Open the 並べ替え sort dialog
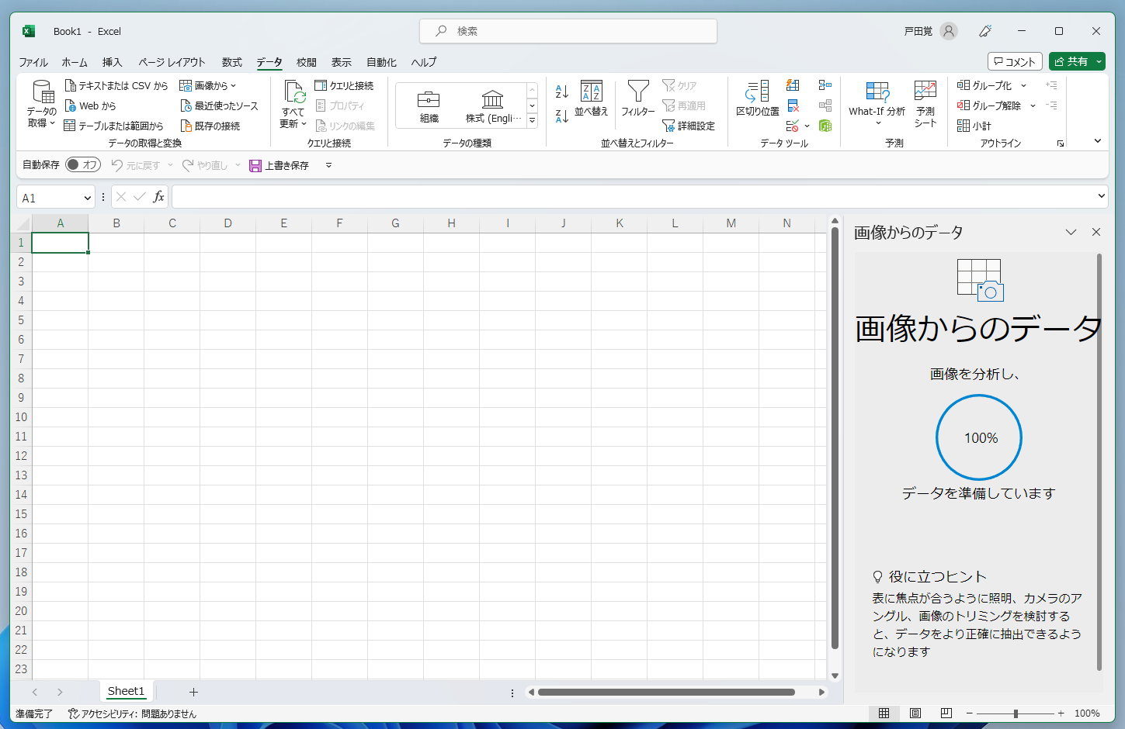The height and width of the screenshot is (729, 1125). [592, 99]
